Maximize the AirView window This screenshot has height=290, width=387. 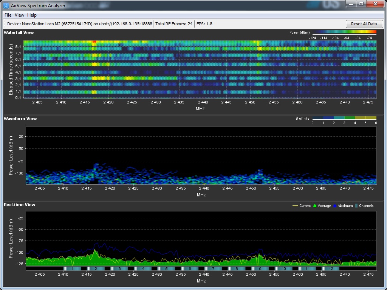click(361, 4)
